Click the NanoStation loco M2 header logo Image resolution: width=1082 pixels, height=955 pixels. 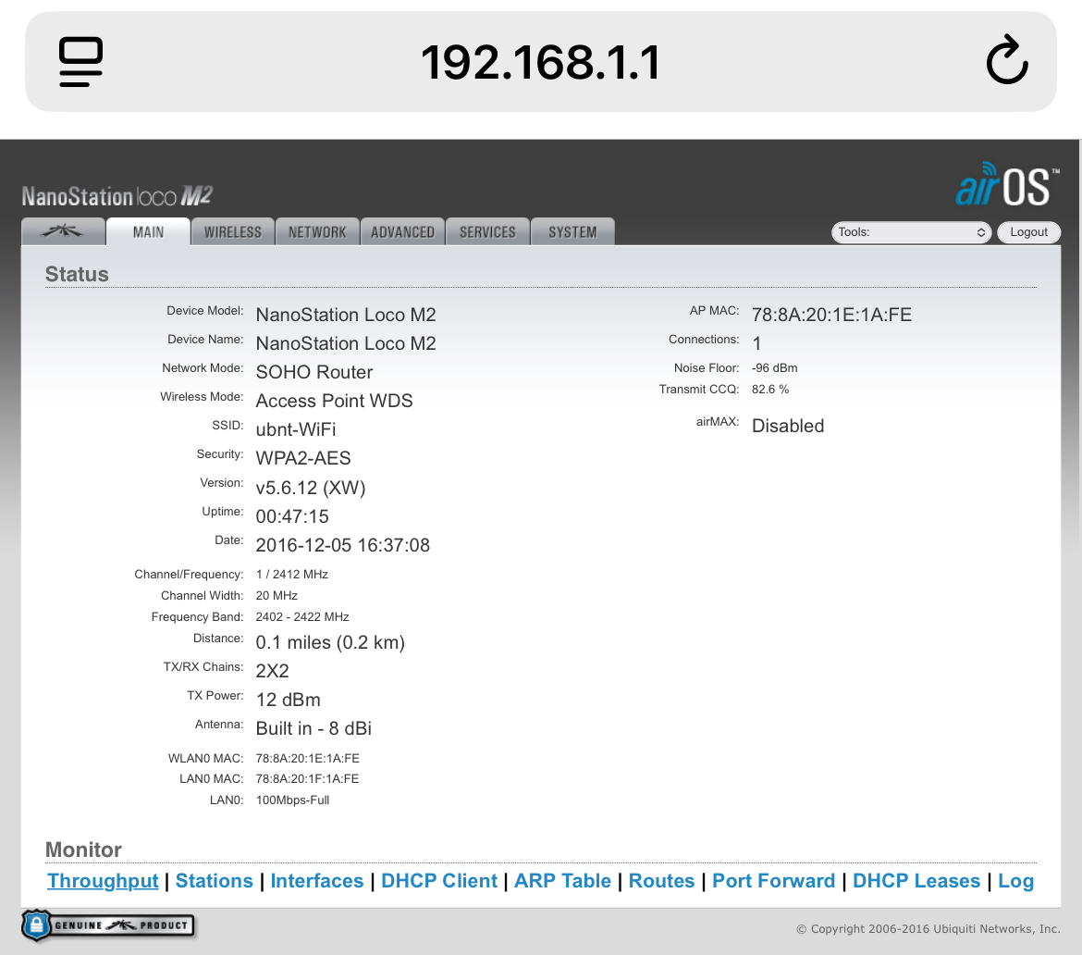[117, 196]
